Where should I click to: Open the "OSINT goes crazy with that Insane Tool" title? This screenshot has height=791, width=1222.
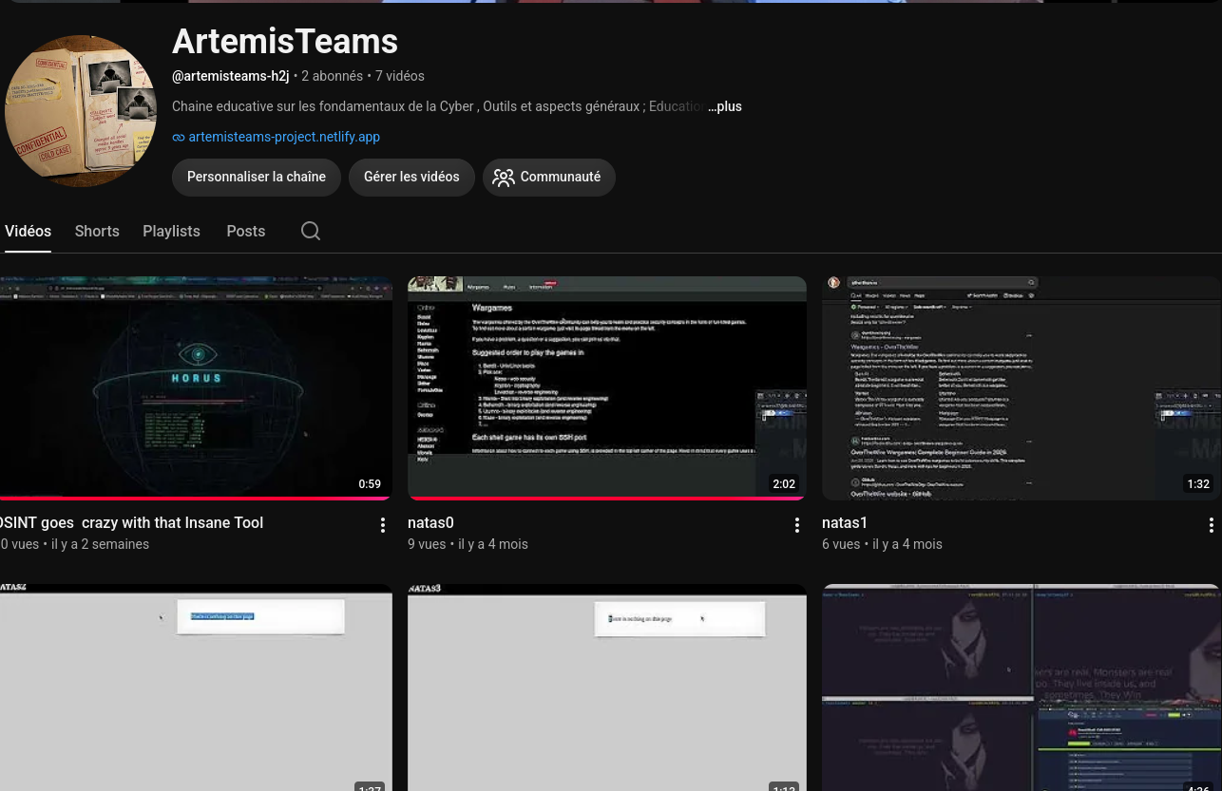click(131, 522)
